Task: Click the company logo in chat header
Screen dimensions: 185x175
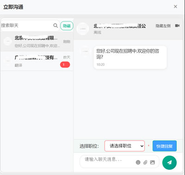Action: click(x=83, y=29)
